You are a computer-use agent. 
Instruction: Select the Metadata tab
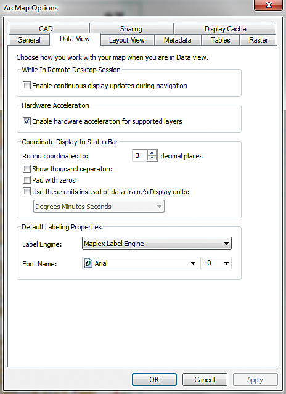coord(178,40)
